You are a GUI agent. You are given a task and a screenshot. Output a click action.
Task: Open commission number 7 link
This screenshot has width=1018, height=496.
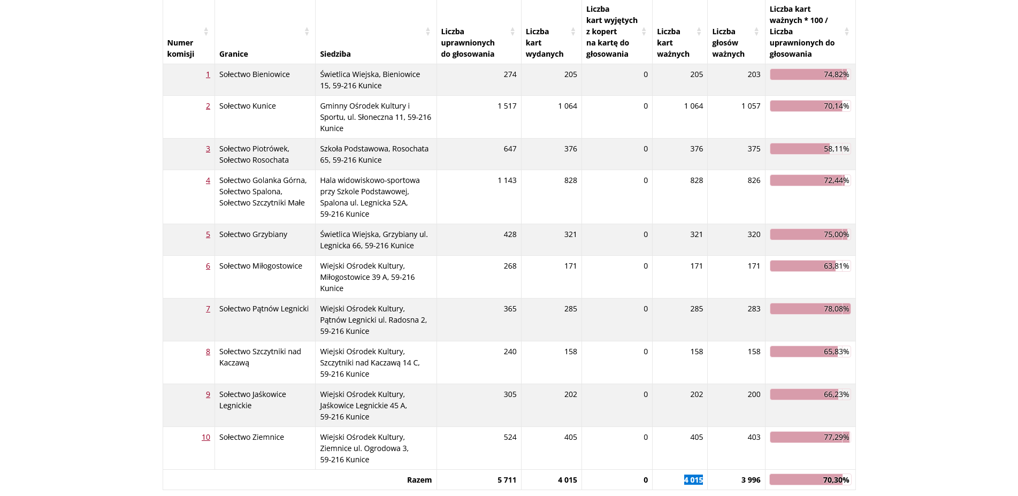[208, 309]
